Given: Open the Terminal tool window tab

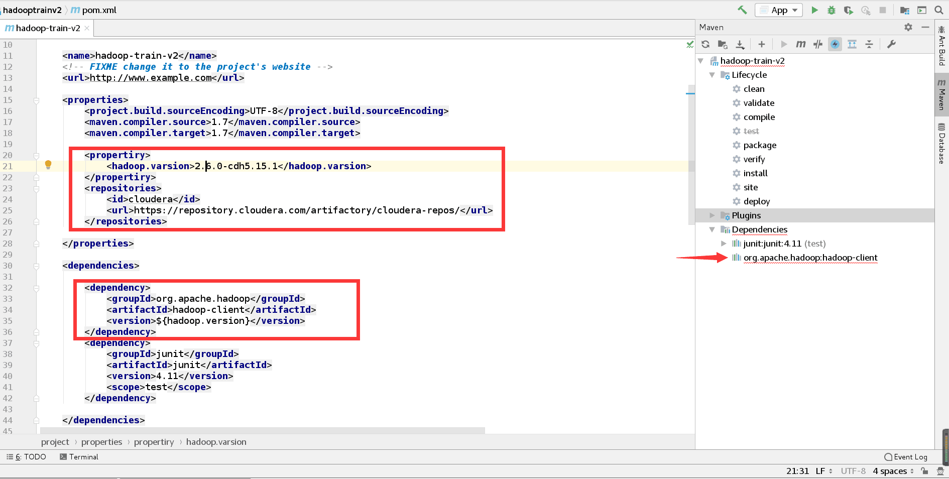Looking at the screenshot, I should [79, 457].
